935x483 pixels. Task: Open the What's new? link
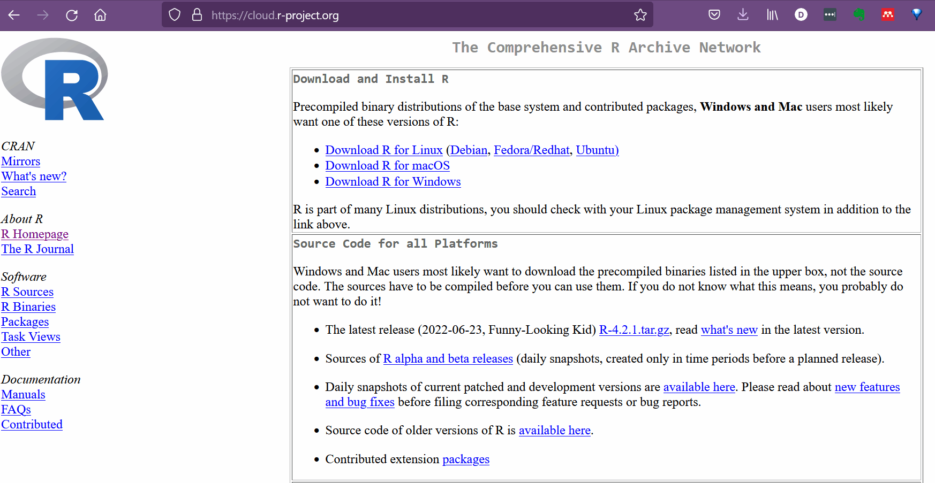[34, 177]
